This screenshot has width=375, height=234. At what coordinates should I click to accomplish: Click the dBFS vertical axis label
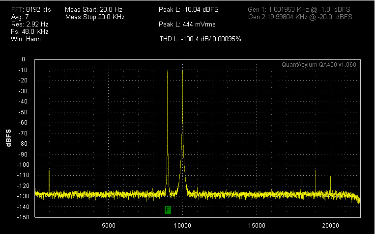point(9,138)
